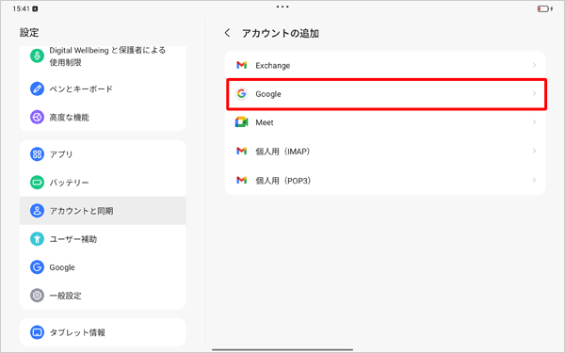Add a 個人用 (POP3) account
This screenshot has height=353, width=565.
pos(385,180)
